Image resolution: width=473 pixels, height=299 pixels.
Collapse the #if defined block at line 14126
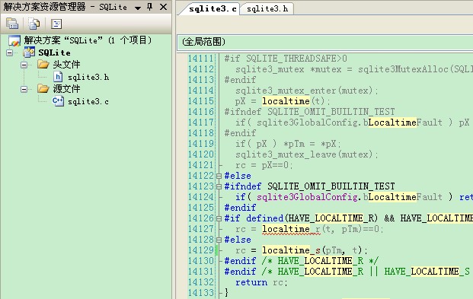tap(219, 218)
